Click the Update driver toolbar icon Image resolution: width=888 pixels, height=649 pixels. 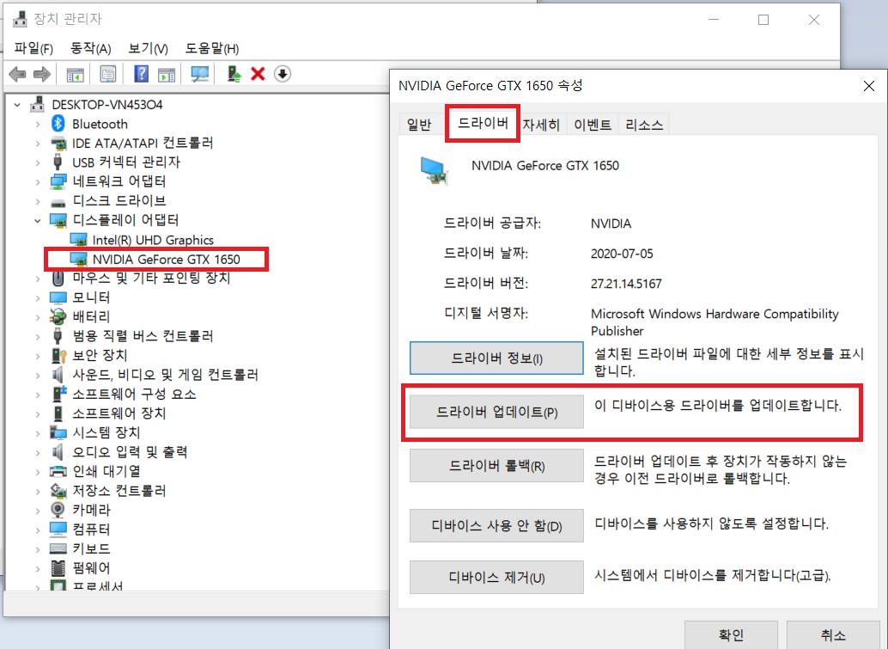[x=234, y=74]
